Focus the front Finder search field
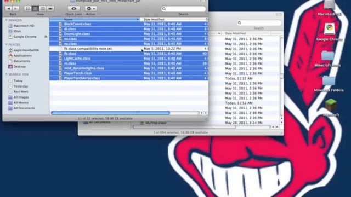The image size is (351, 197). (183, 9)
